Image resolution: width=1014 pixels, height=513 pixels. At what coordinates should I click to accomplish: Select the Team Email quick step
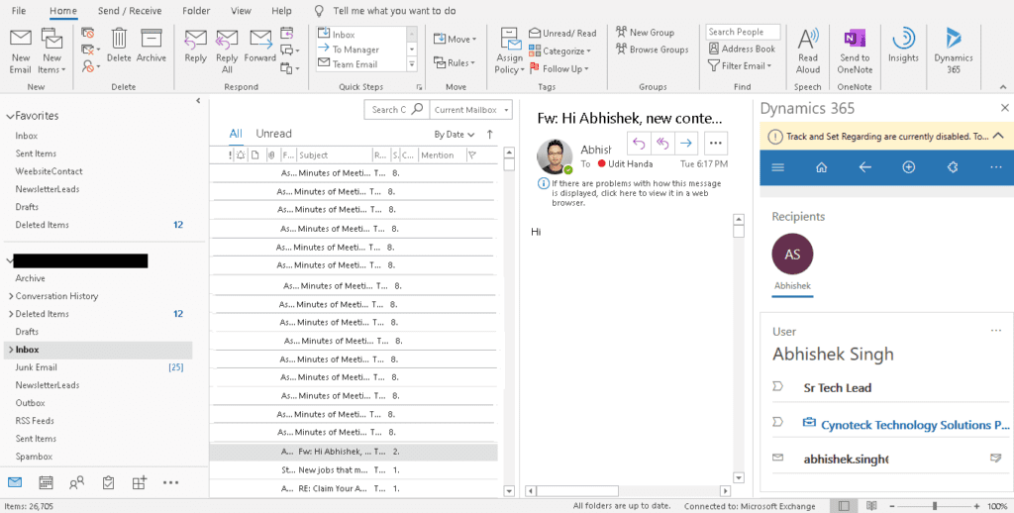coord(355,64)
